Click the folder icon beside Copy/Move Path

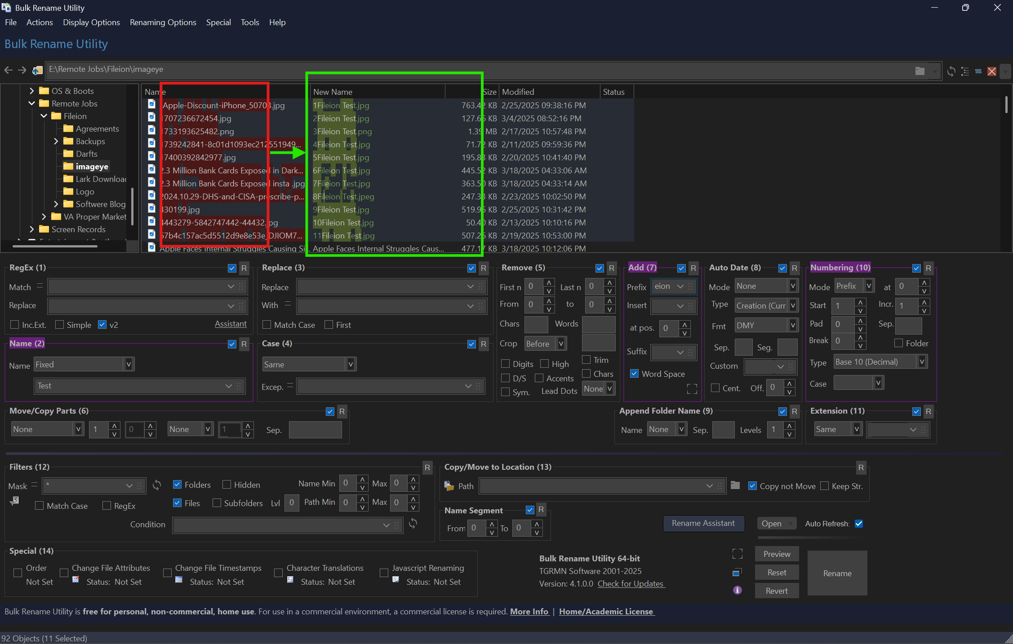[735, 485]
